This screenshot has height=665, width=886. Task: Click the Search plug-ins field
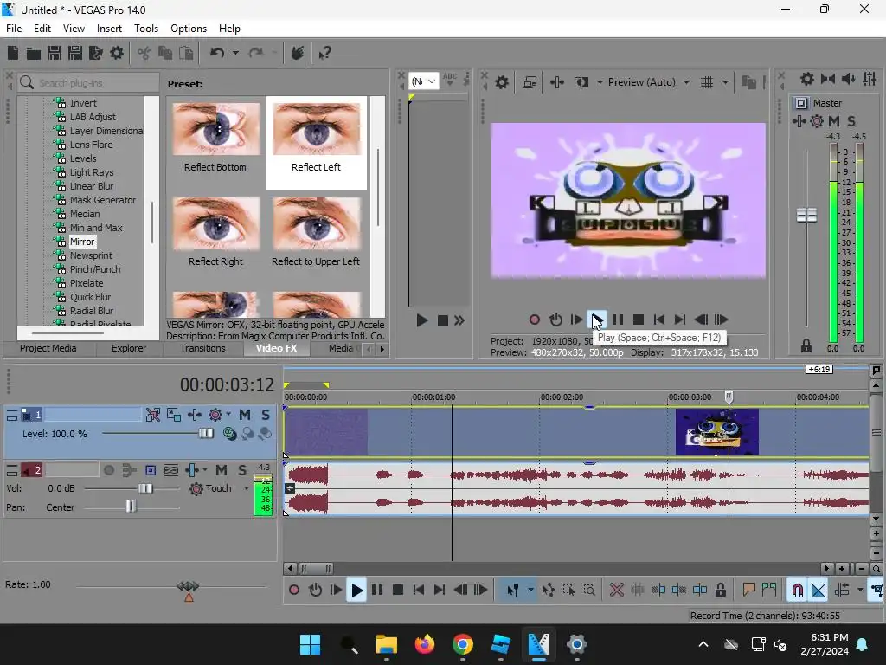tap(88, 83)
